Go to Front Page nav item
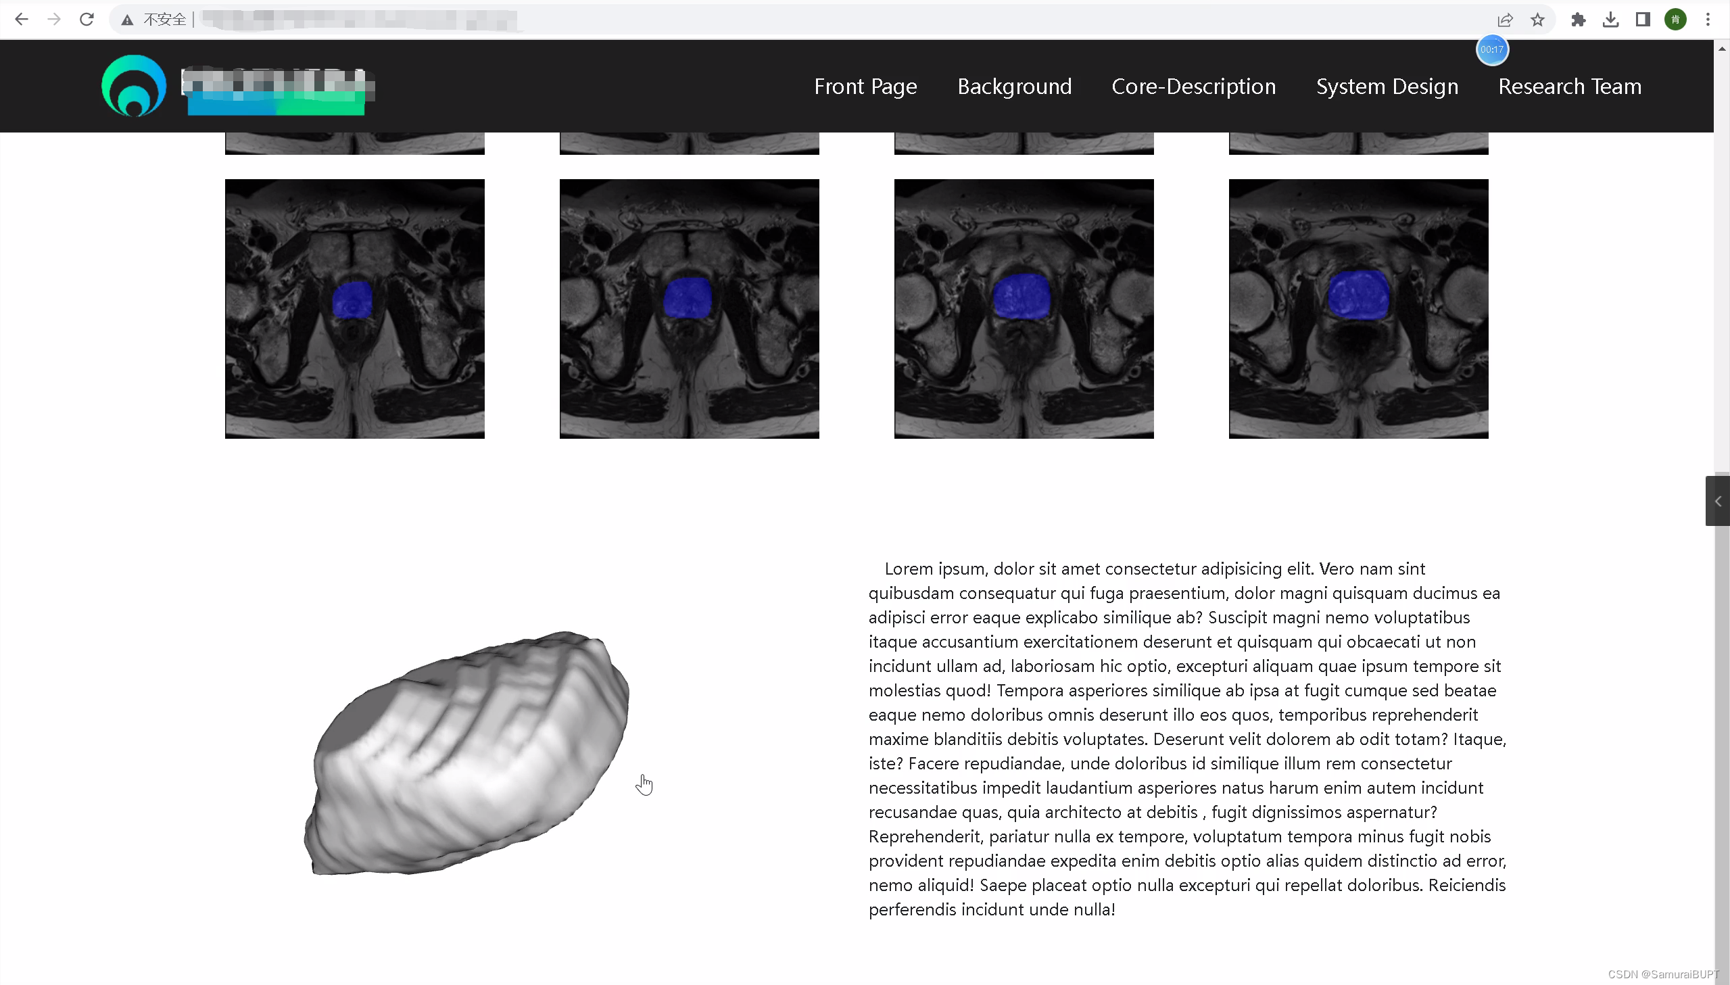The width and height of the screenshot is (1730, 985). tap(865, 87)
